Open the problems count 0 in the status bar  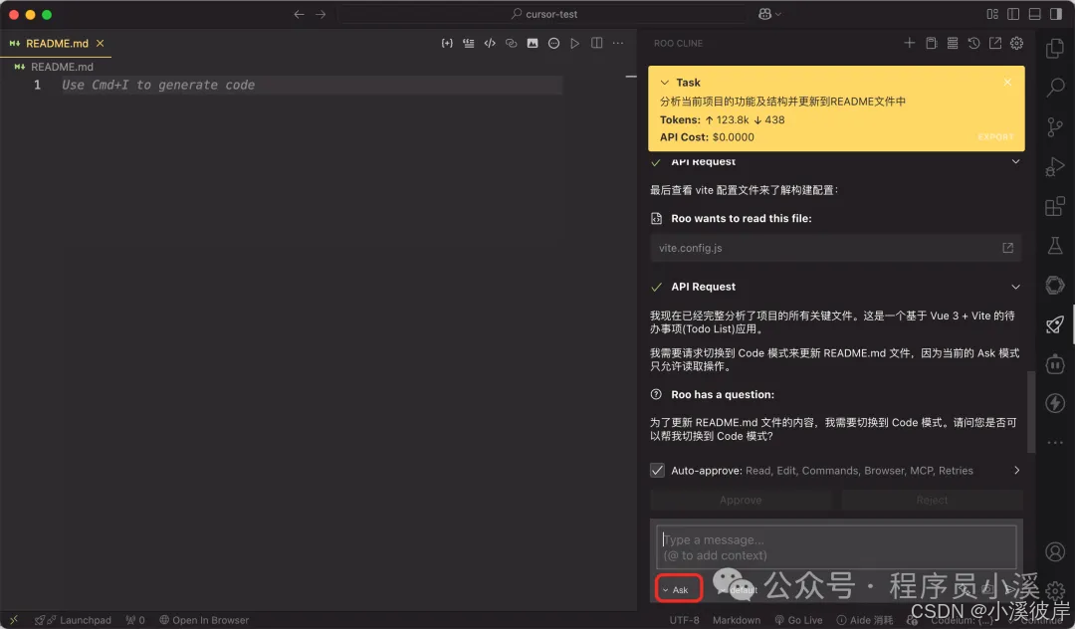(135, 620)
